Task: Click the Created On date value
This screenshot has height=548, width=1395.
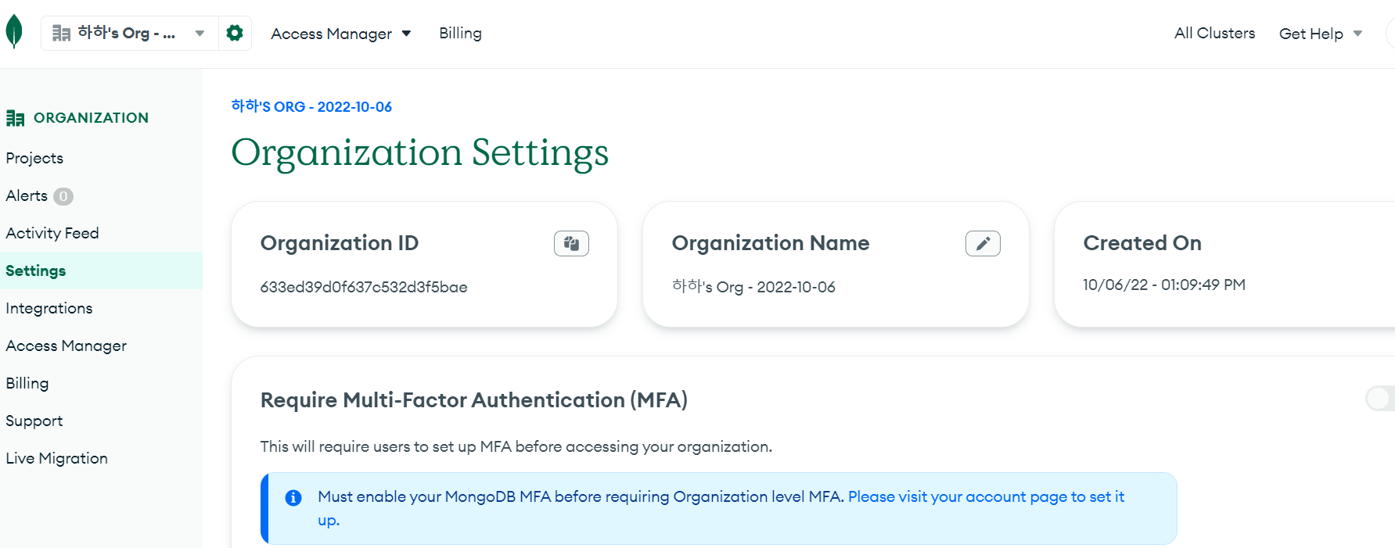Action: coord(1164,285)
